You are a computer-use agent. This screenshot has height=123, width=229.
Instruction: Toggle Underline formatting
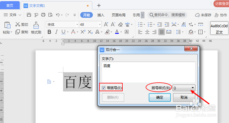(x=63, y=32)
